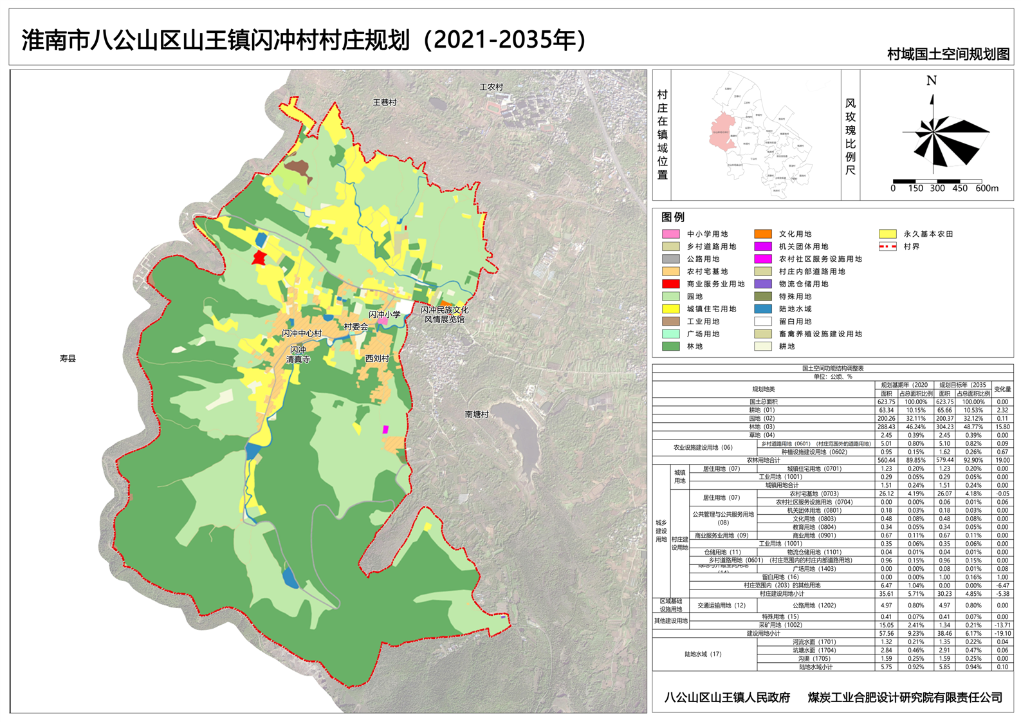Screen dimensions: 1021x722
Task: Click the 南塘村 village label
Action: [477, 414]
